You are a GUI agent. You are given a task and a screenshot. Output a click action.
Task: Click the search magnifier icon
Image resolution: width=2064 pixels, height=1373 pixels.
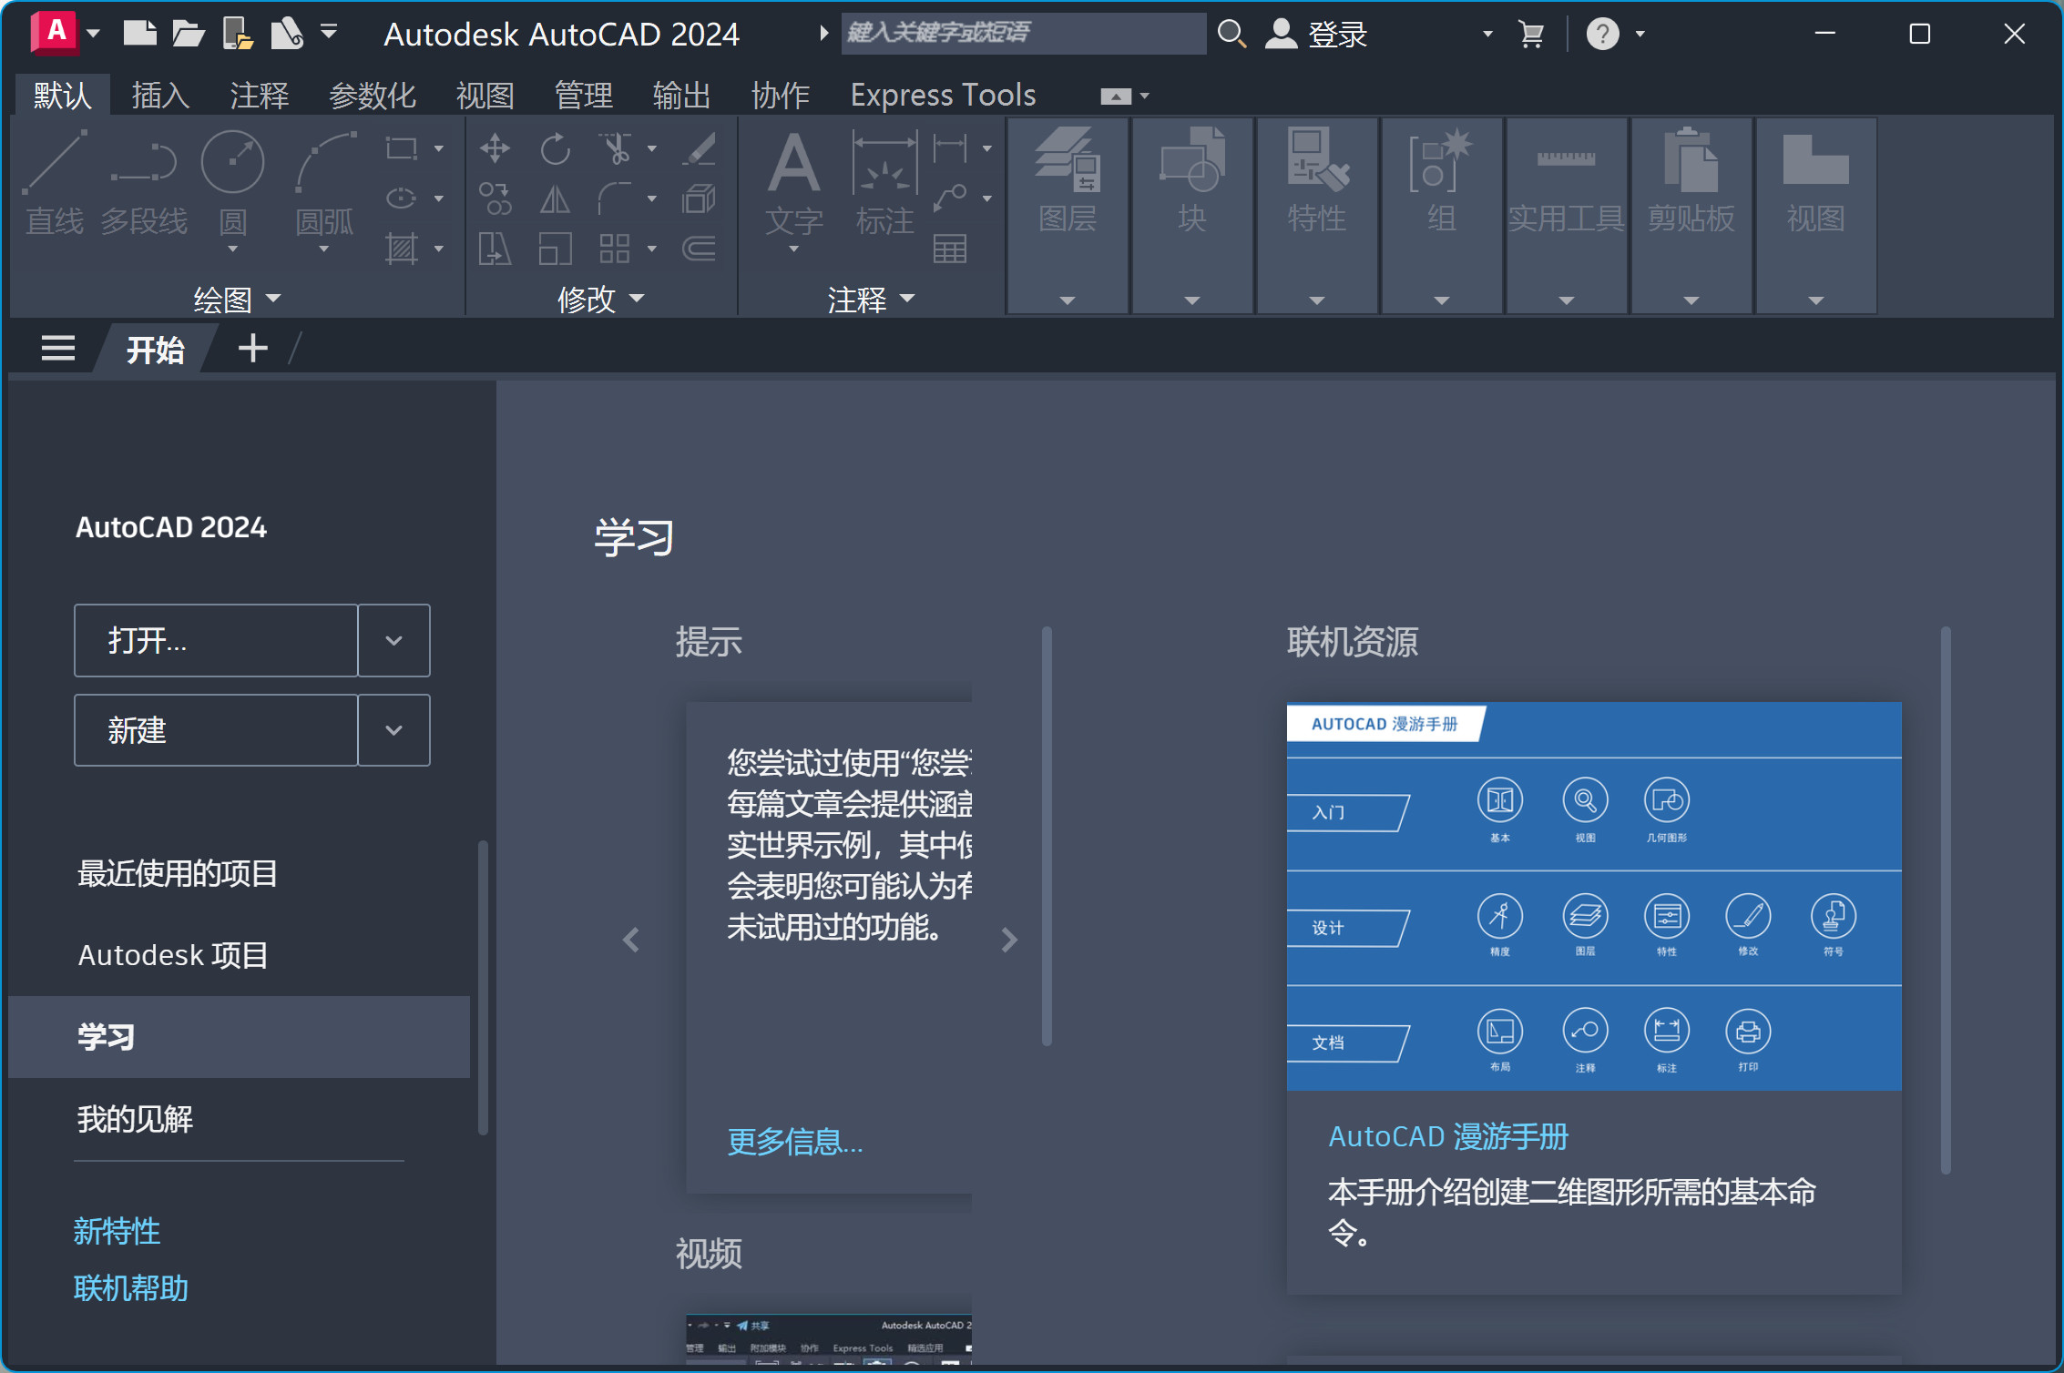coord(1231,34)
